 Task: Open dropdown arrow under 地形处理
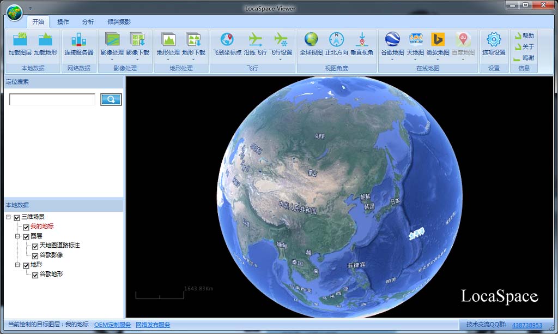click(168, 59)
